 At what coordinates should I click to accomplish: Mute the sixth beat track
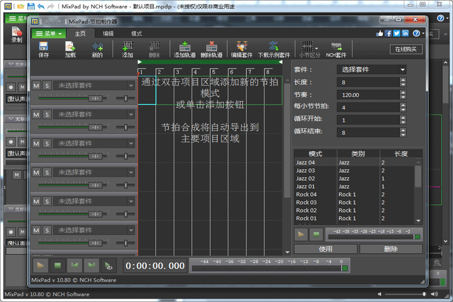[x=36, y=231]
